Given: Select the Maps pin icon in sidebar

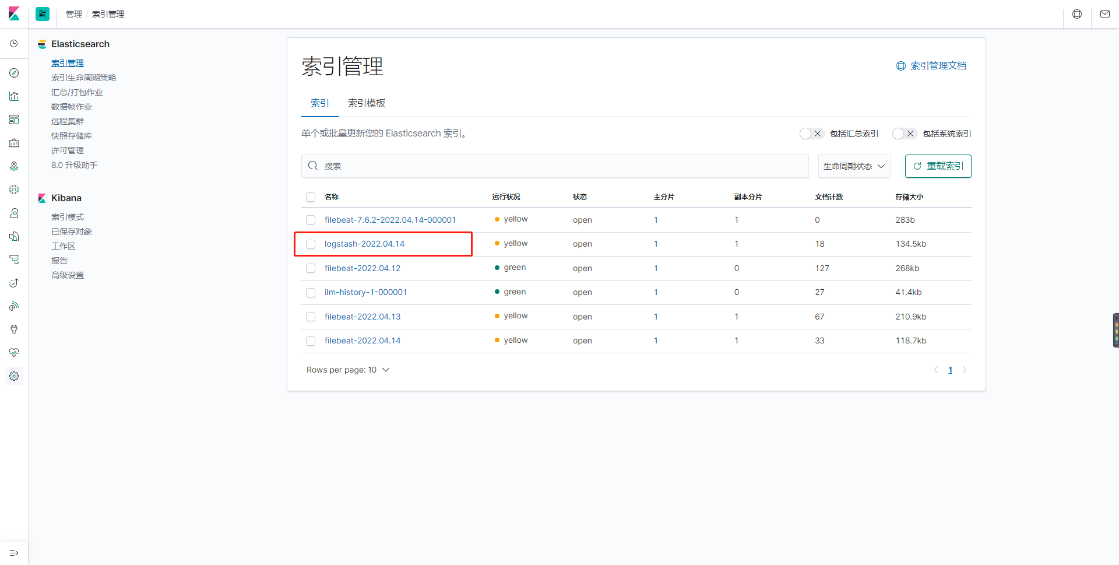Looking at the screenshot, I should [14, 166].
